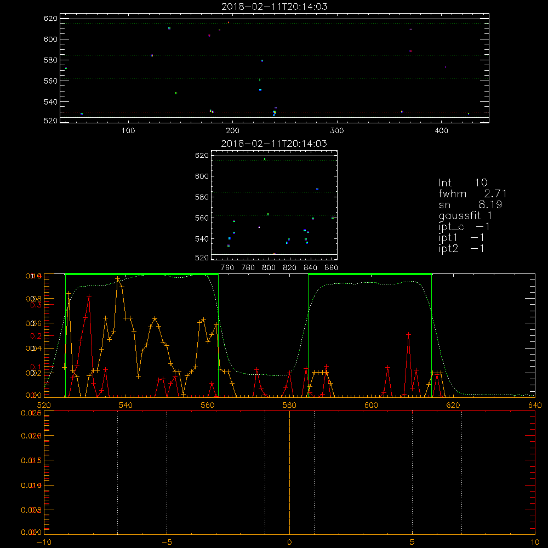
Task: Click x-axis tick label 760 of the middle plot
Action: (x=227, y=268)
